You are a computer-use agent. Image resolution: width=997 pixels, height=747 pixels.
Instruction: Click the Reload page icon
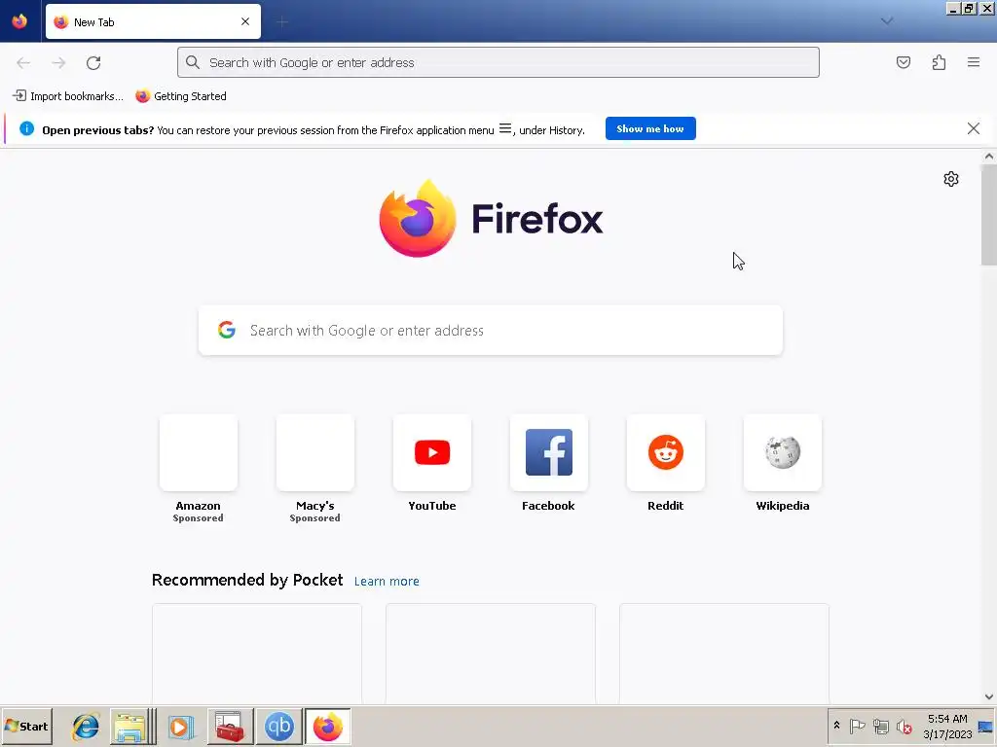coord(93,63)
